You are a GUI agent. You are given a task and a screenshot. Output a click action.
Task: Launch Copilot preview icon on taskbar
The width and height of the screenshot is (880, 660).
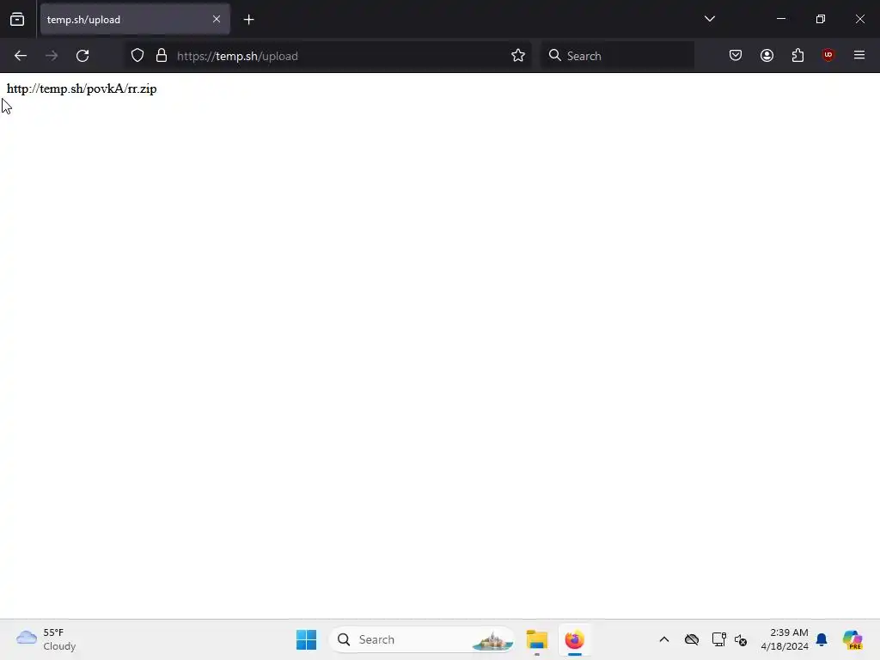[x=852, y=639]
